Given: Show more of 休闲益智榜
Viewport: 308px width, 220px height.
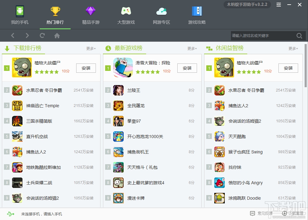Looking at the screenshot, I should coord(293,48).
